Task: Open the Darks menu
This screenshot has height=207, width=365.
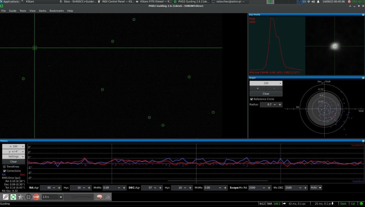Action: click(x=42, y=11)
